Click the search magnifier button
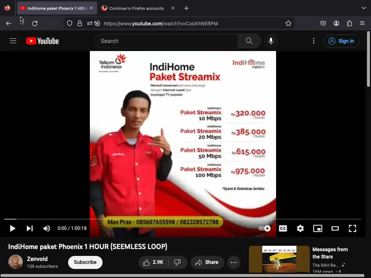The height and width of the screenshot is (278, 371). (249, 41)
